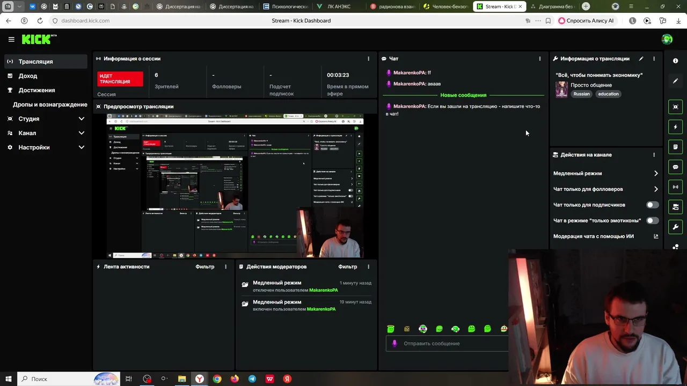
Task: Edit stream info with the pencil in panel header
Action: (x=641, y=58)
